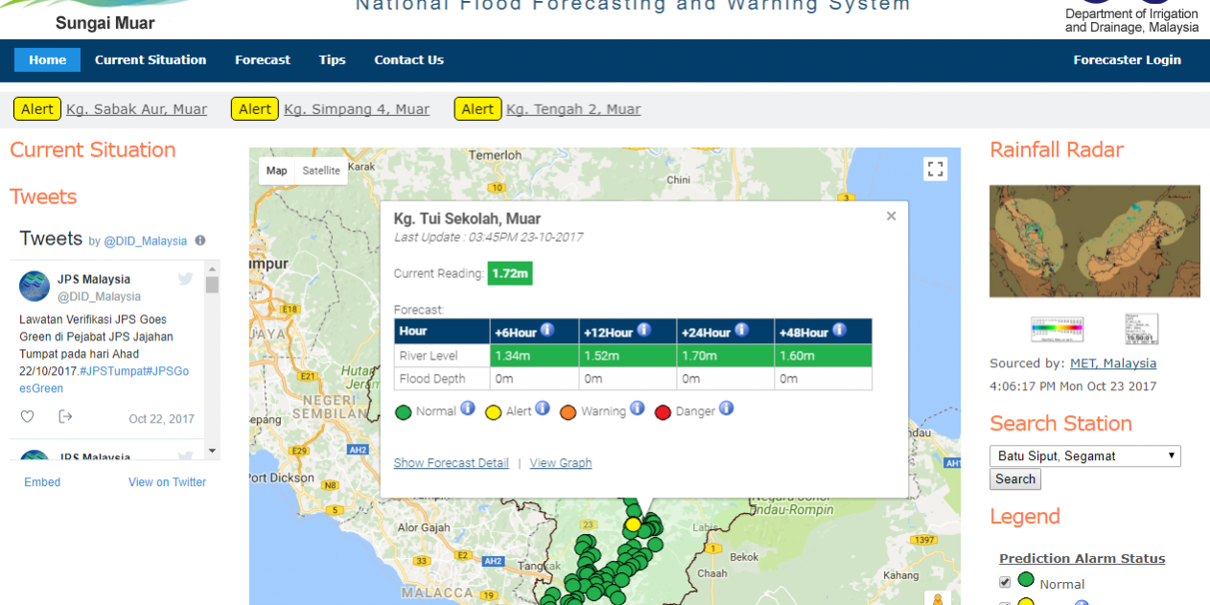Screen dimensions: 1210x605
Task: Click the yellow alert station marker on map
Action: click(633, 524)
